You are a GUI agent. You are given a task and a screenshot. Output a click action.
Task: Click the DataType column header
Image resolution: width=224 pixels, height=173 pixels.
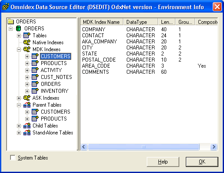point(141,22)
